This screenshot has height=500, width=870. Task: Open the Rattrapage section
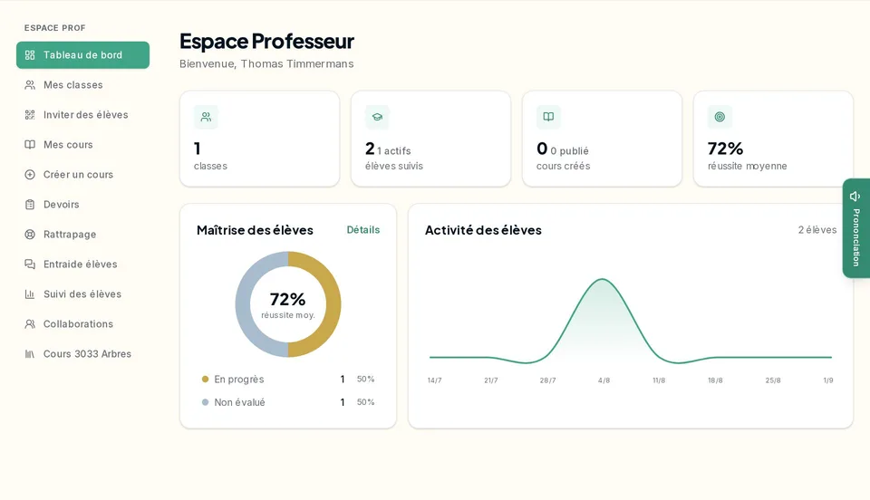pos(82,235)
